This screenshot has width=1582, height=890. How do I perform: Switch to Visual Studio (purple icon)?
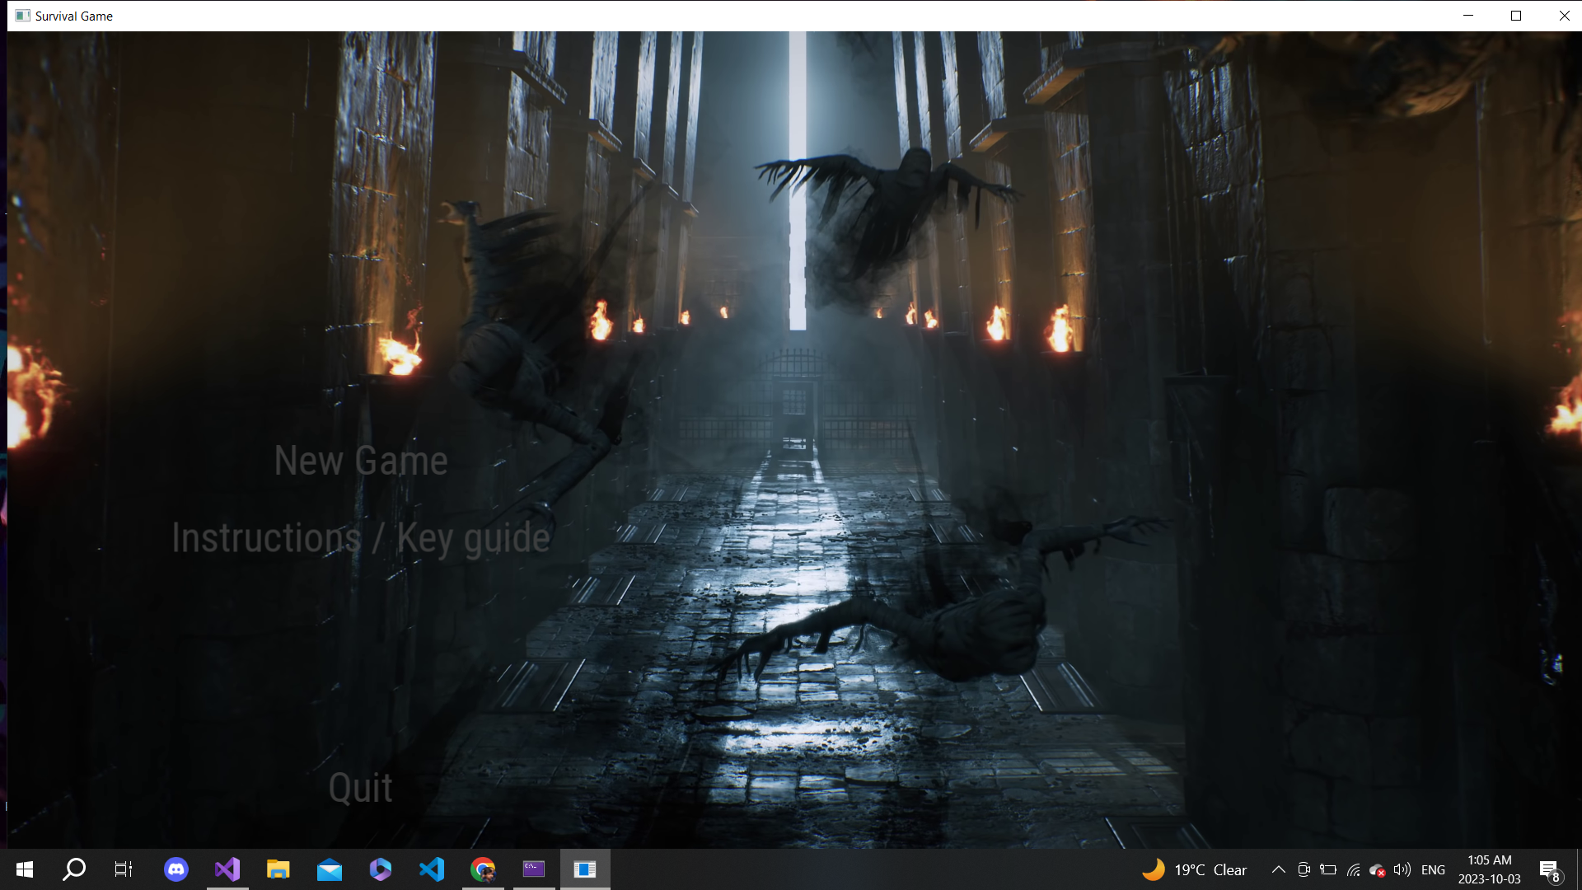tap(227, 869)
